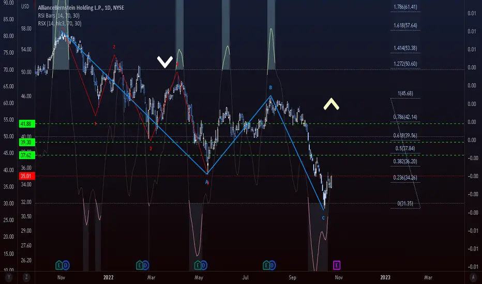Click the red 3 wave label
This screenshot has width=482, height=284.
150,149
